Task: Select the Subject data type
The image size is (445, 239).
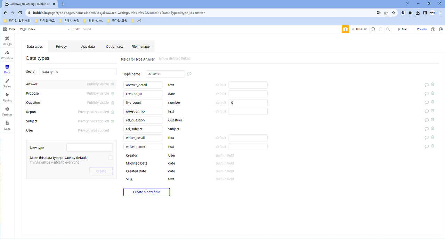Action: coord(71,121)
